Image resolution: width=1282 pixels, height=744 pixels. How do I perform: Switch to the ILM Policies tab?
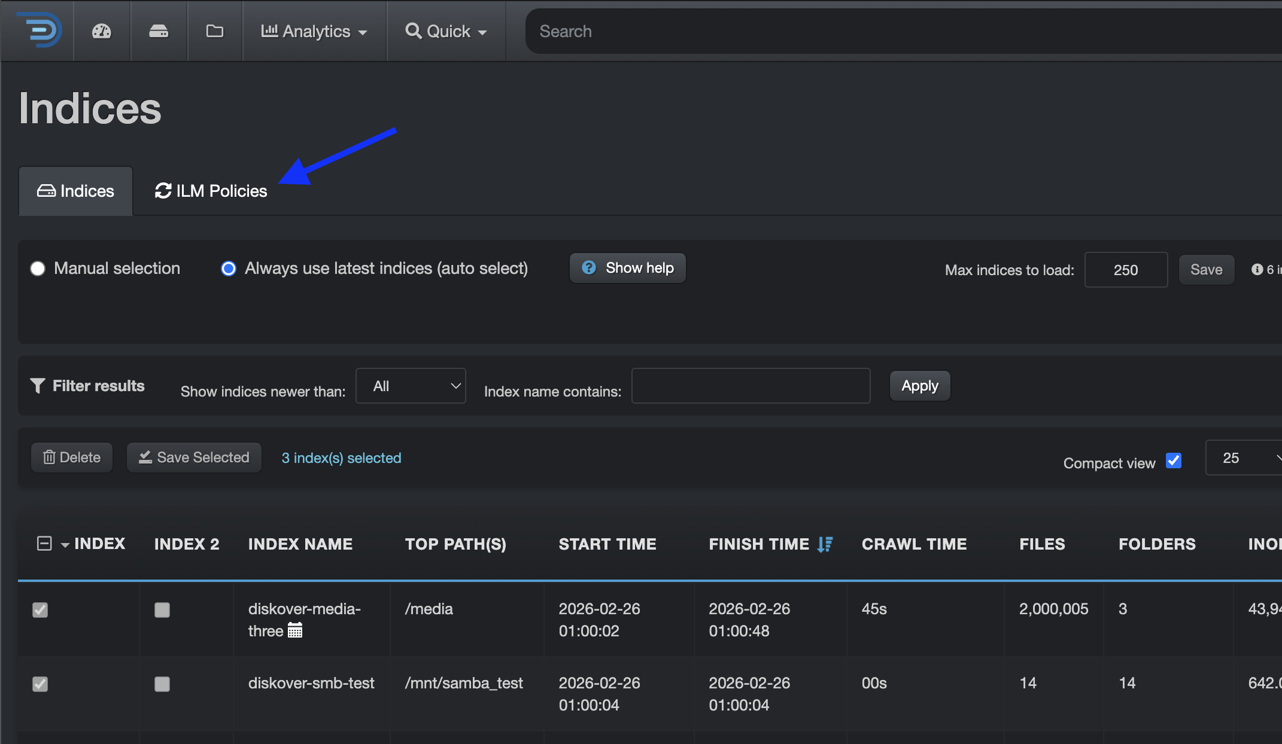tap(211, 191)
